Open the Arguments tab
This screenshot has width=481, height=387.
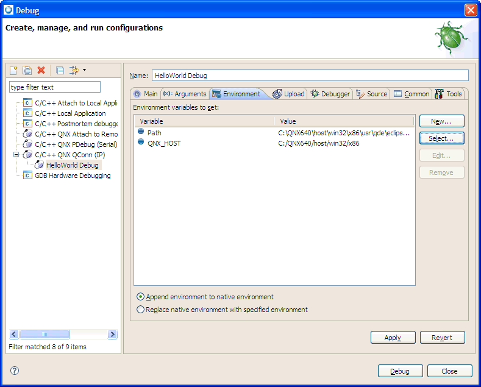point(185,94)
